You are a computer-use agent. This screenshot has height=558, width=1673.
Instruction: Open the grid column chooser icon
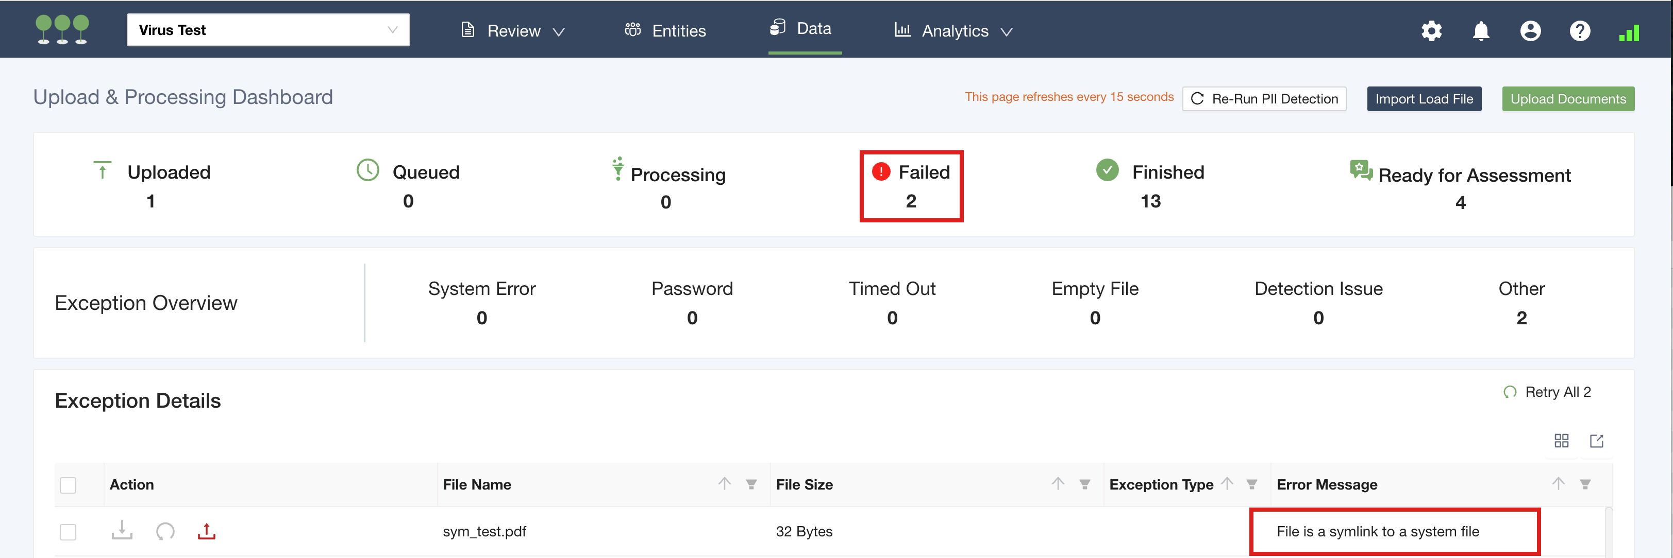click(x=1561, y=441)
